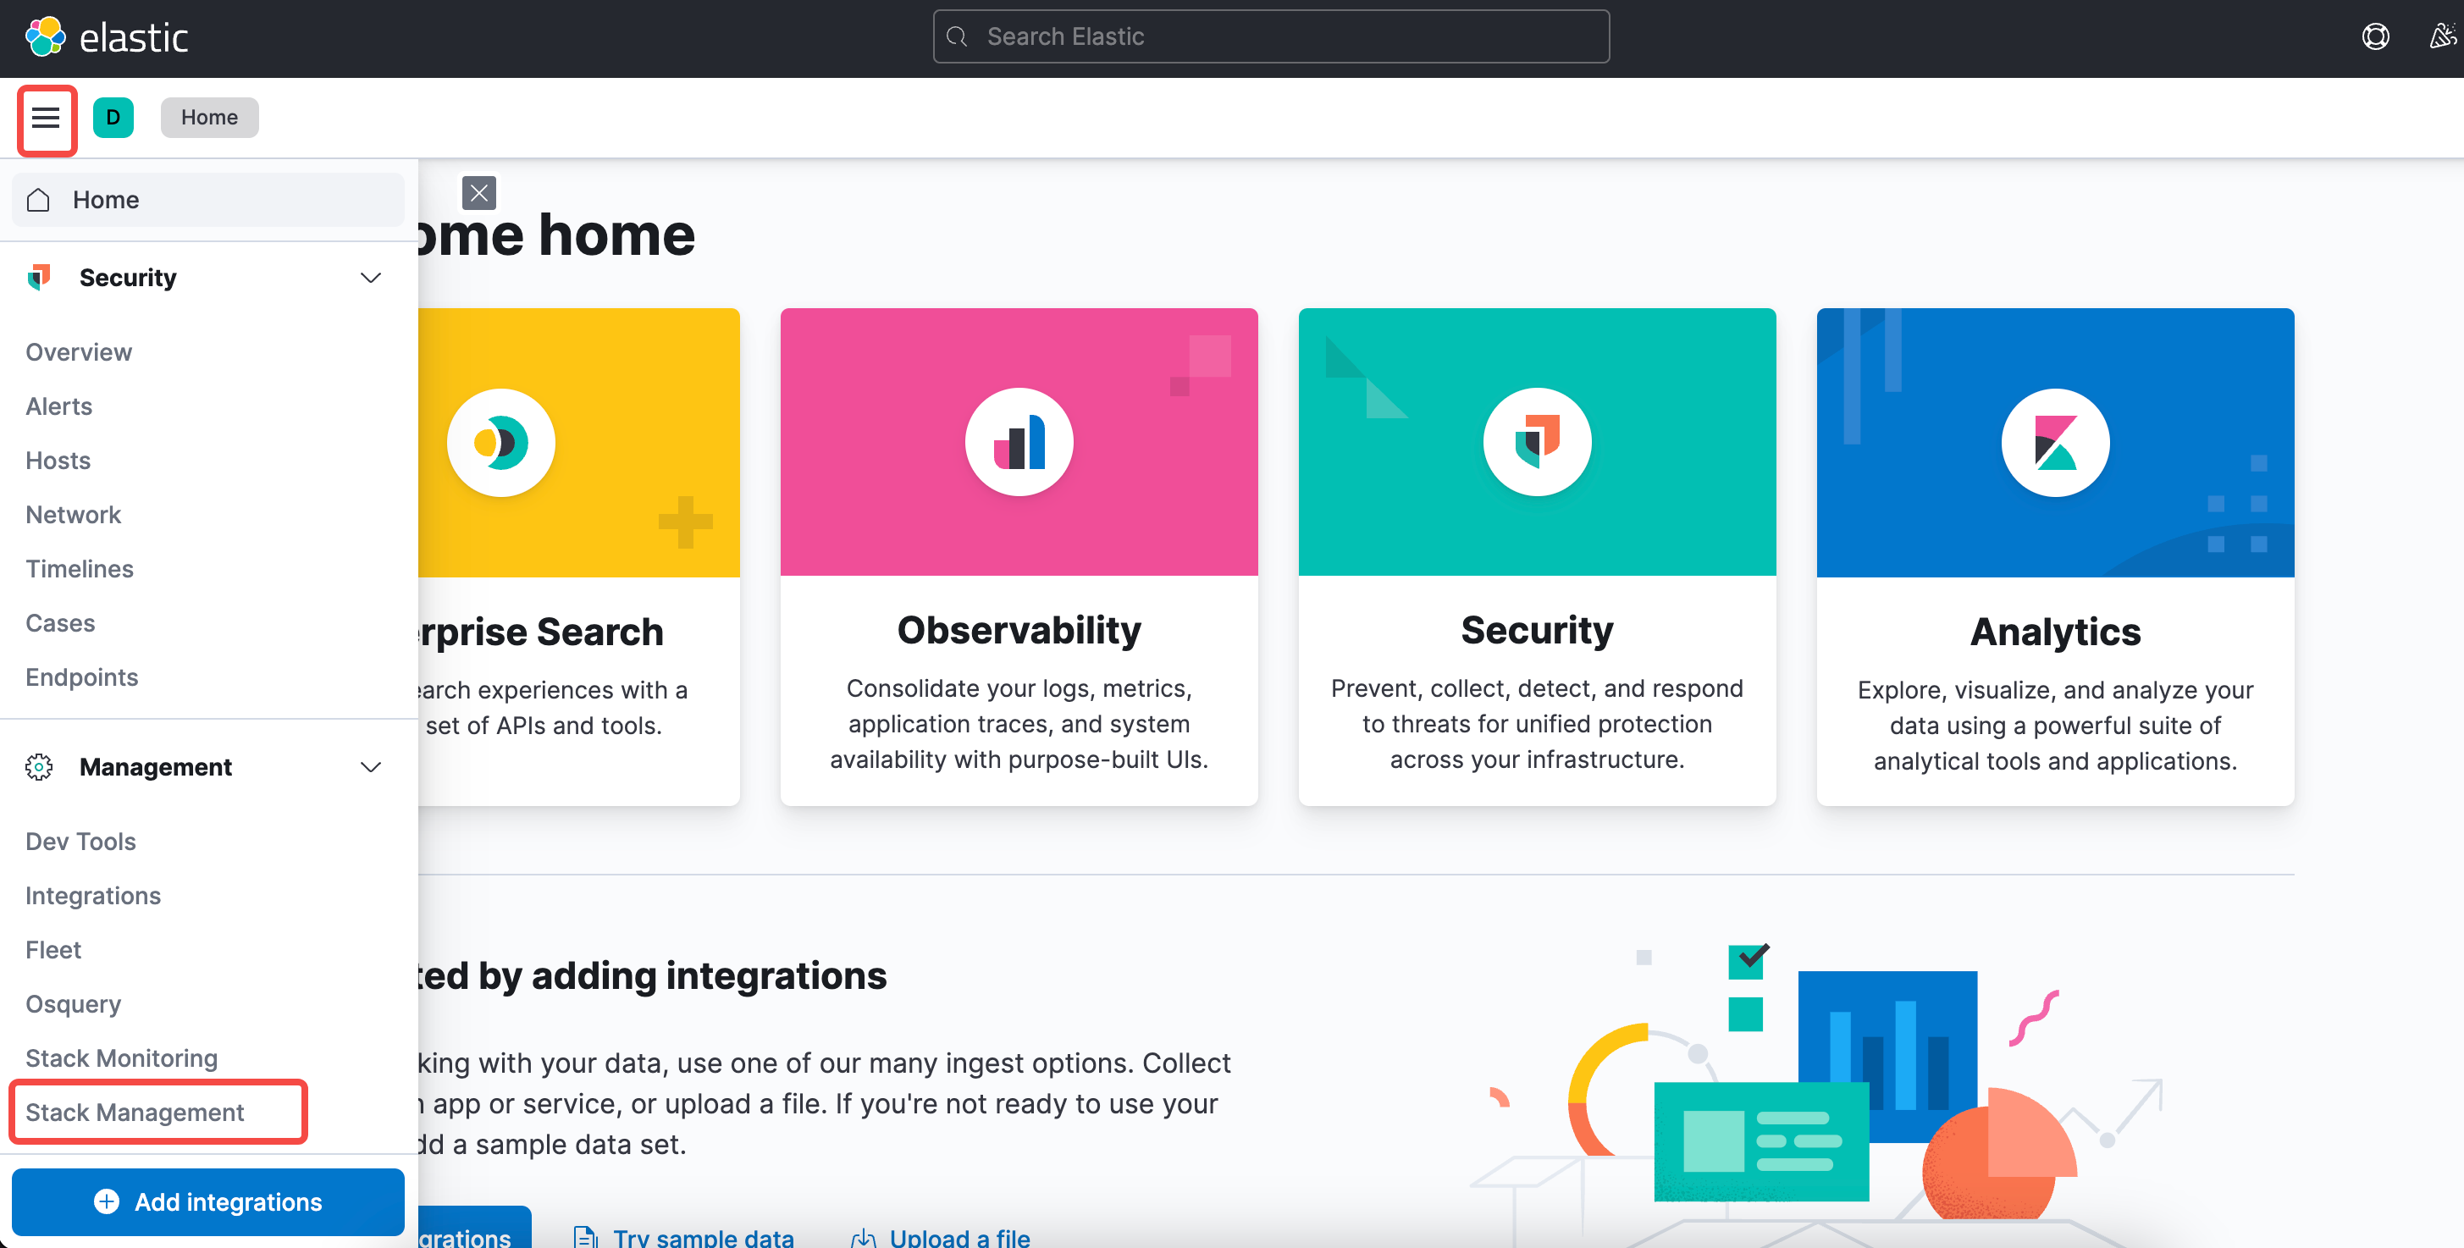2464x1248 pixels.
Task: Select Home in the side navigation
Action: pyautogui.click(x=105, y=200)
